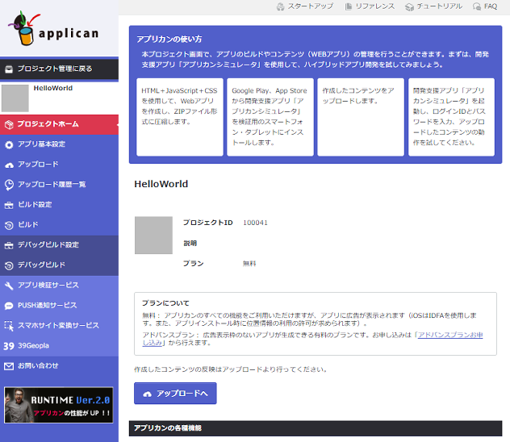
Task: Open スマホサイト変換サービス menu item
Action: pyautogui.click(x=59, y=326)
